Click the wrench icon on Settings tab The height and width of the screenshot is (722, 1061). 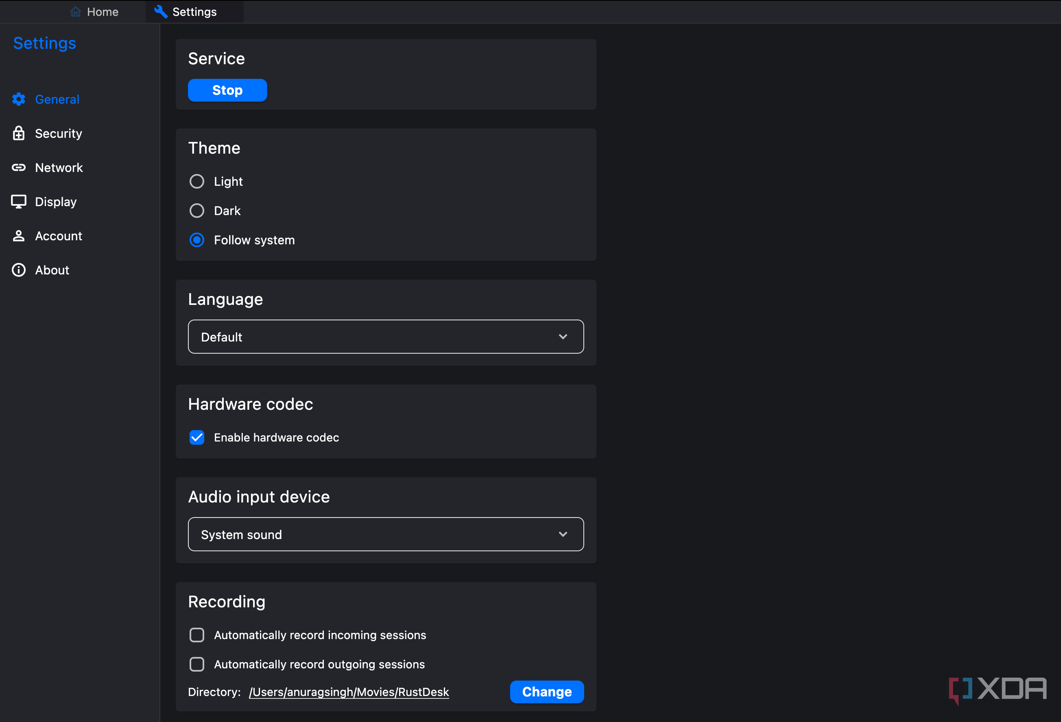(160, 11)
